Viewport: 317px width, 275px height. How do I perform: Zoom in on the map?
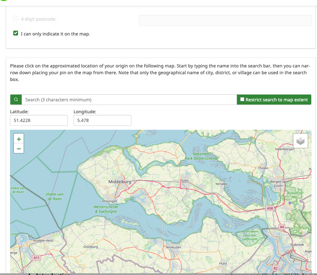point(19,139)
